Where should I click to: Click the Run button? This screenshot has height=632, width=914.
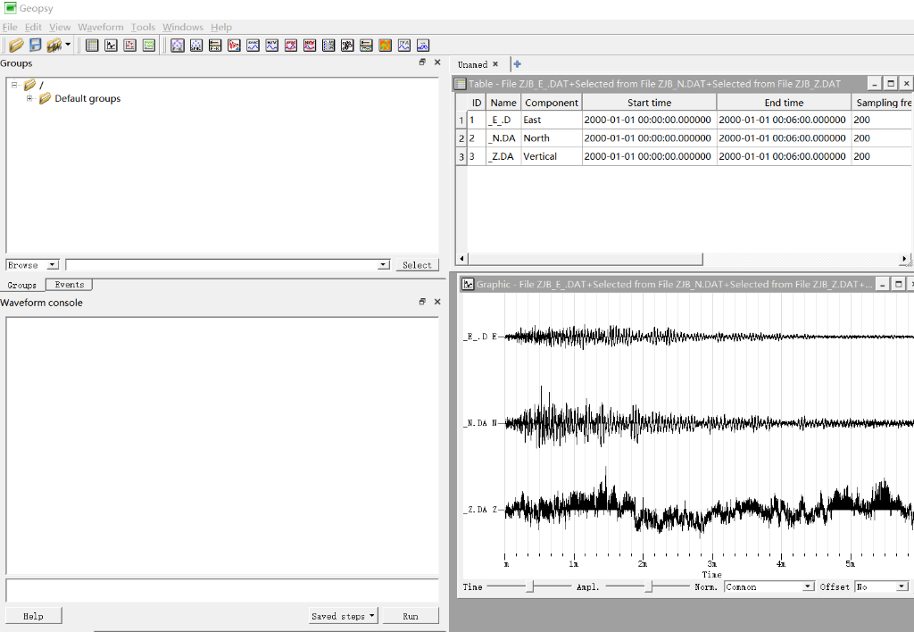pos(411,616)
